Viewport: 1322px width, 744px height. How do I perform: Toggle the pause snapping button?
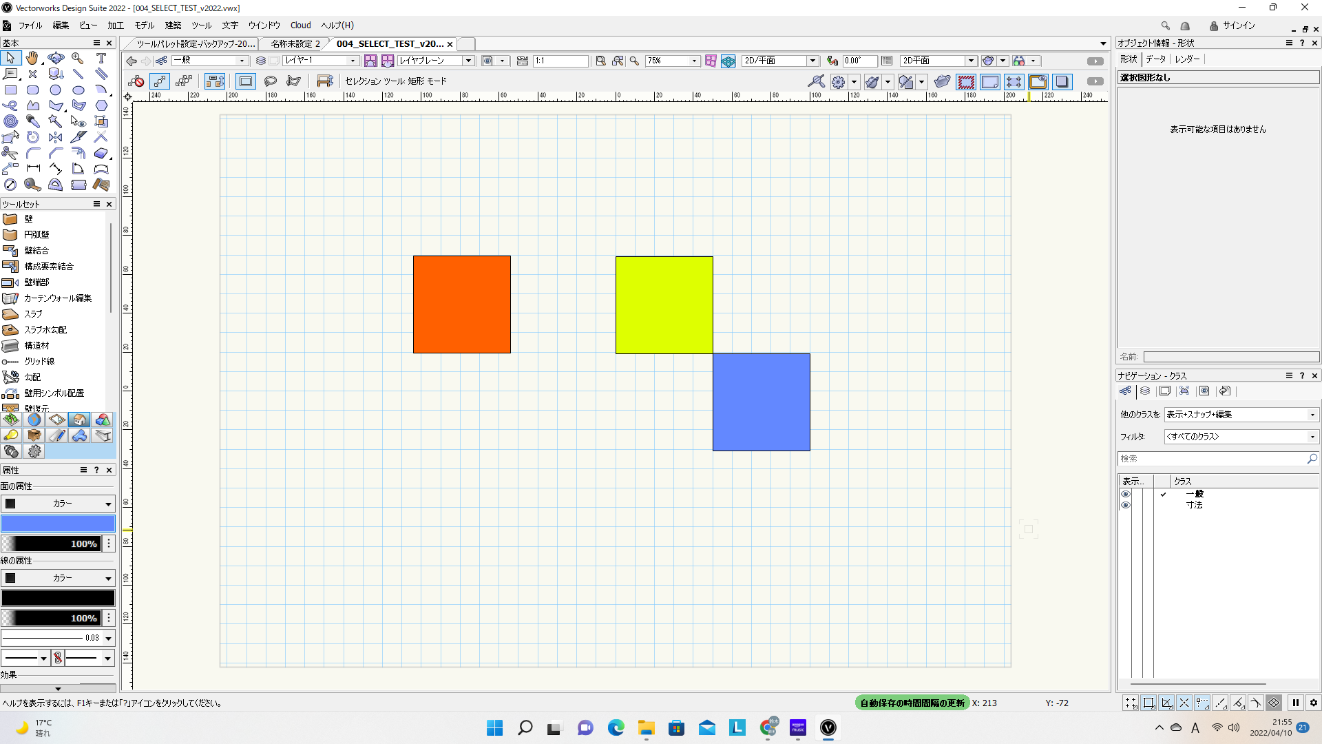coord(1295,703)
